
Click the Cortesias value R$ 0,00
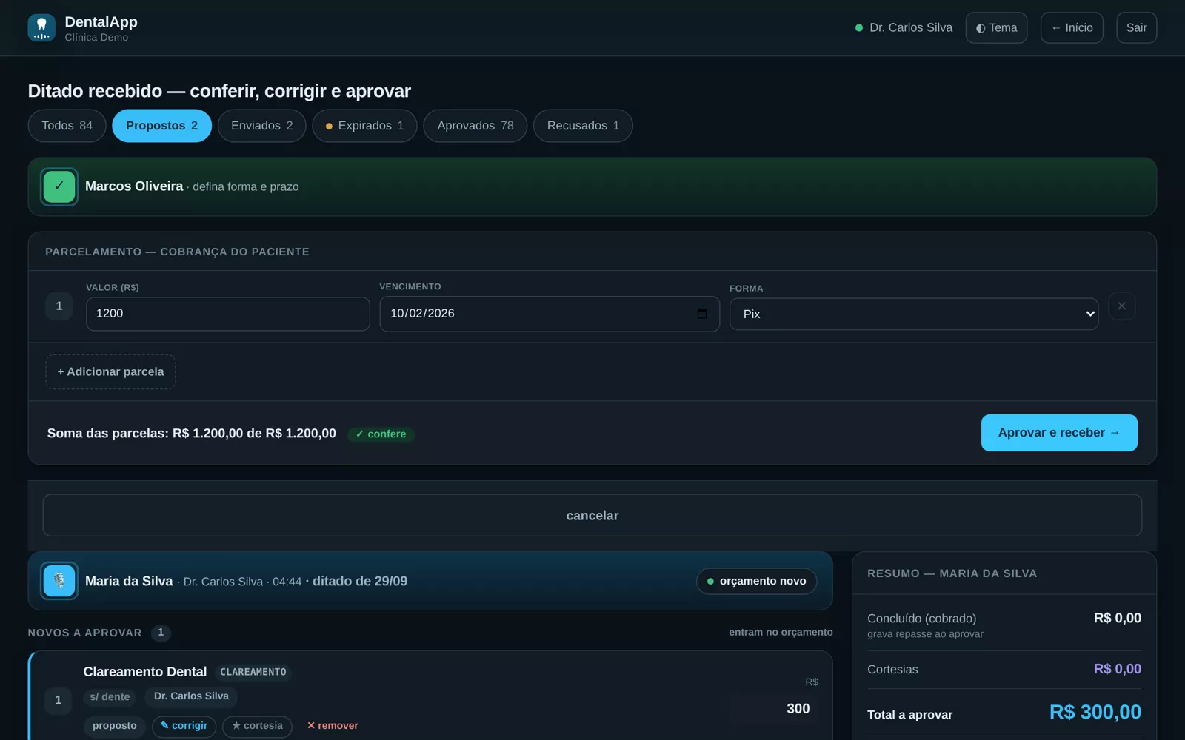1117,669
